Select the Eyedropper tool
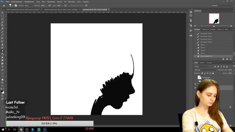The width and height of the screenshot is (235, 132). click(2, 29)
